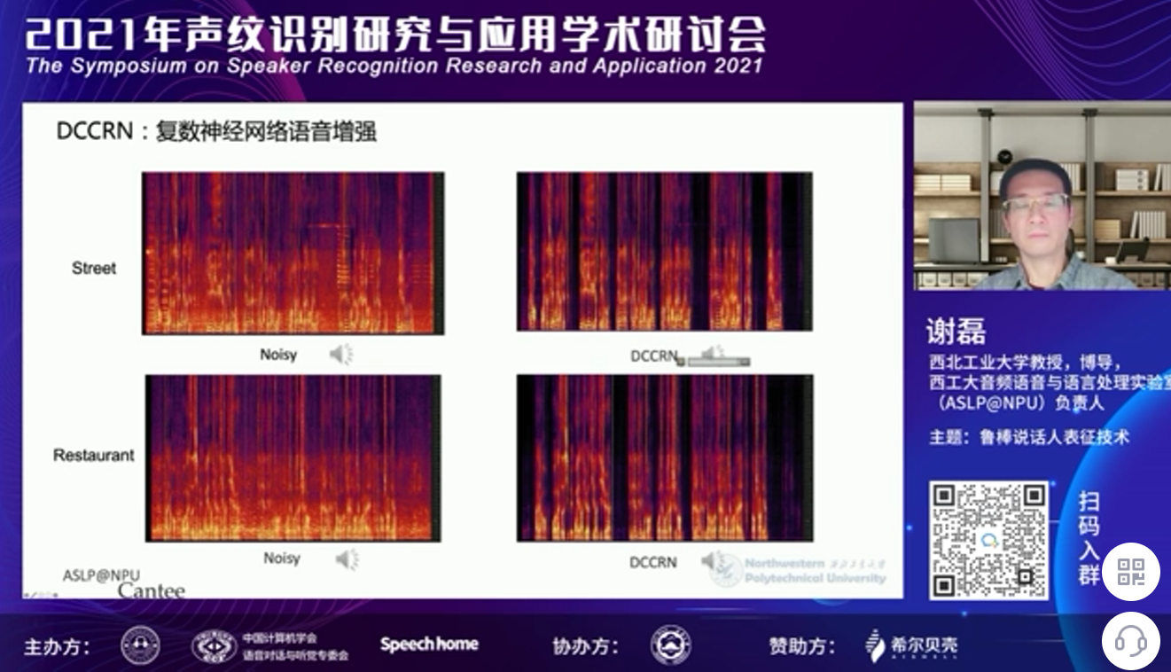Click the DCCRN caption under Restaurant enhanced spectrogram
The height and width of the screenshot is (672, 1171).
(653, 562)
